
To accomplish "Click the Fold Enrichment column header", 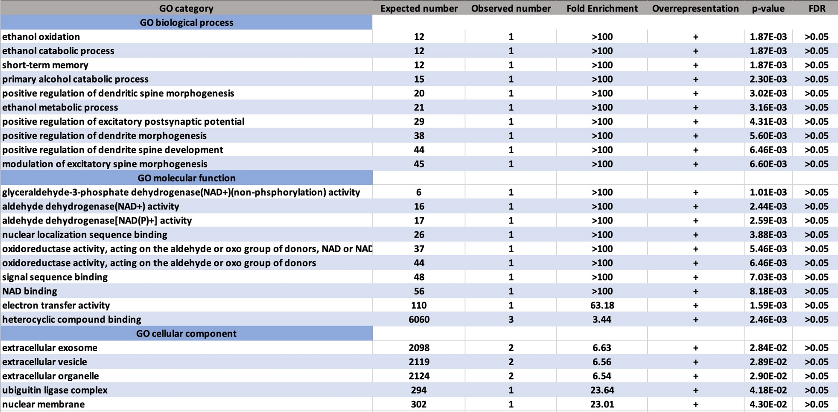I will pyautogui.click(x=602, y=8).
